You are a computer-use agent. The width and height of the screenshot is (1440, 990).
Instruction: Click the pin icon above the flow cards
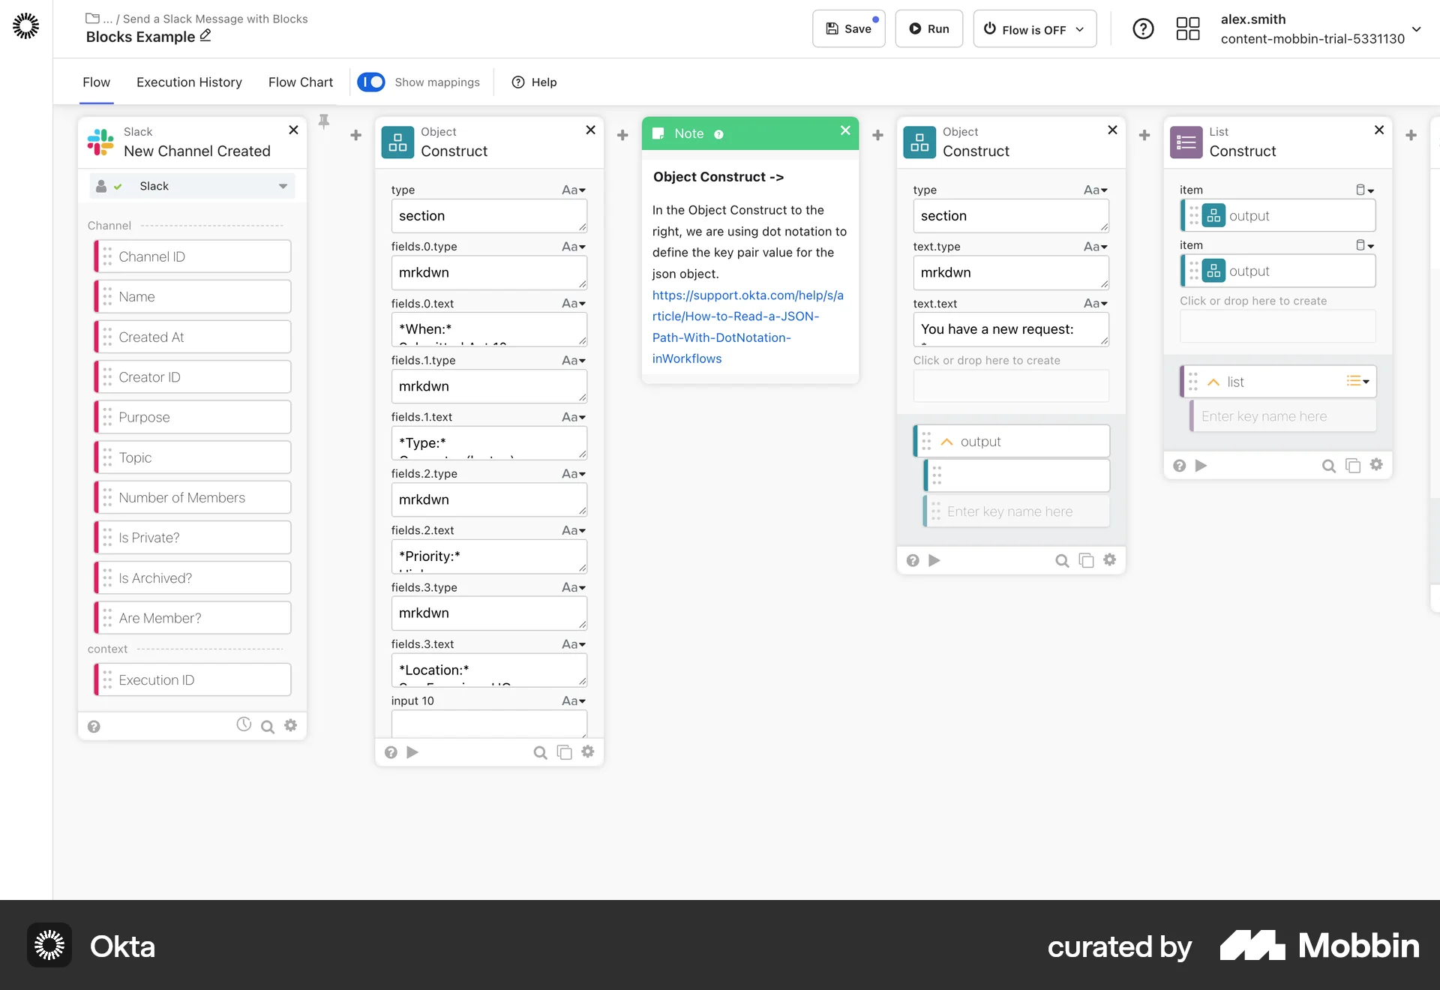323,121
